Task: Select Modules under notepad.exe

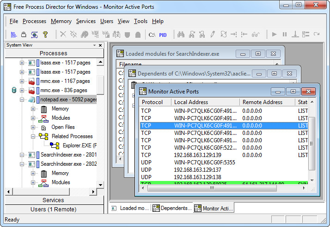Action: click(x=61, y=118)
